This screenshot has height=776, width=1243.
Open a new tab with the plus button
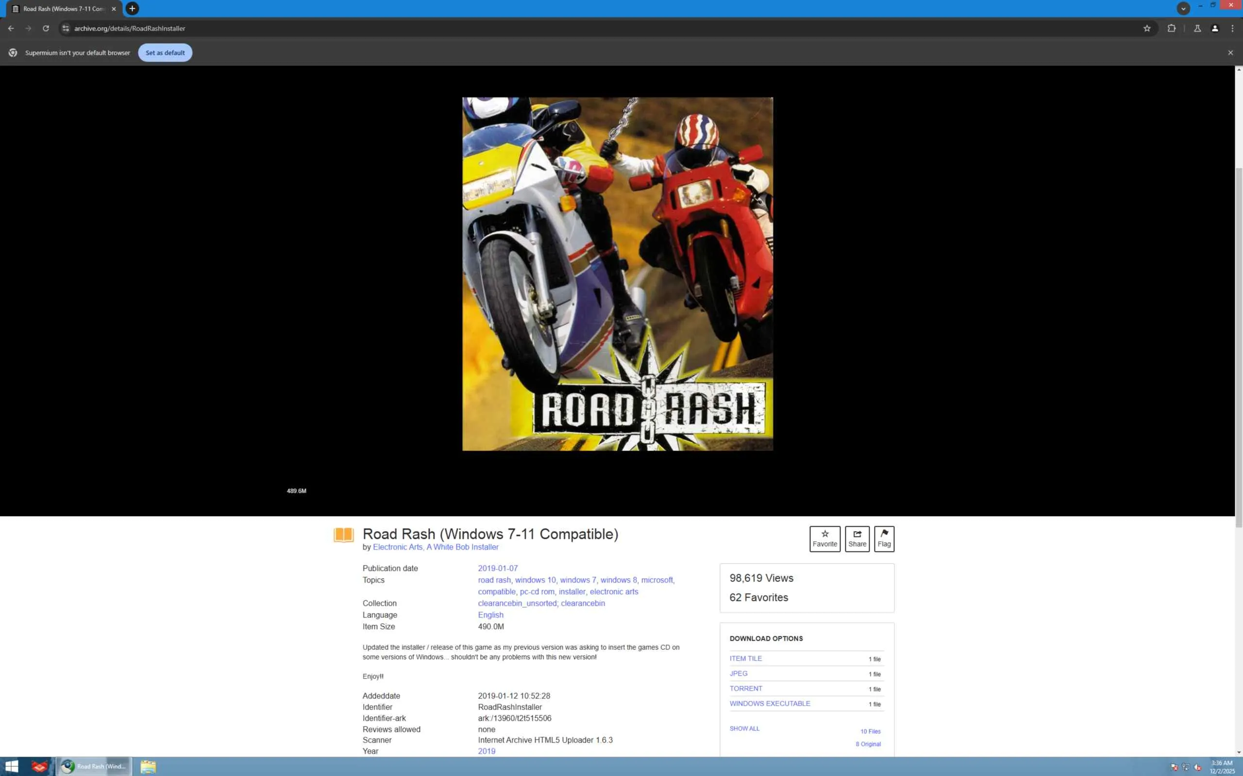[x=132, y=8]
